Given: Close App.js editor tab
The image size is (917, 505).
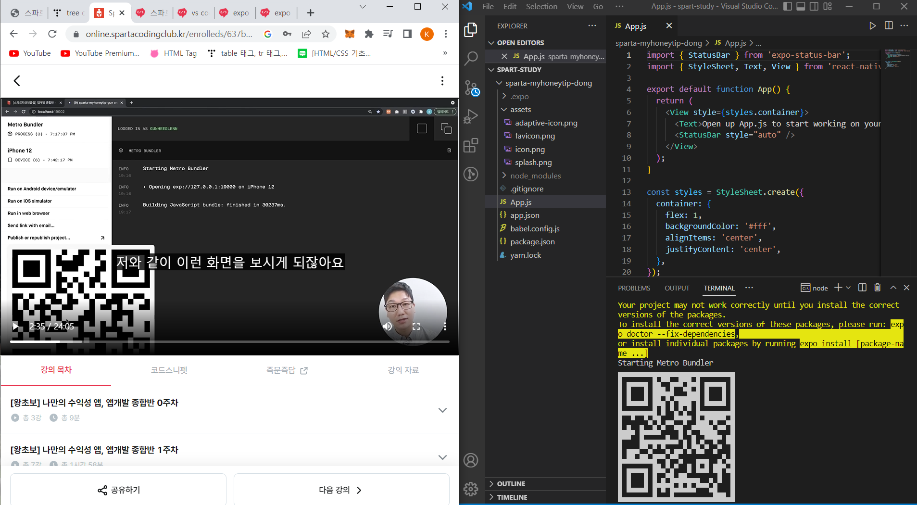Looking at the screenshot, I should (x=669, y=25).
